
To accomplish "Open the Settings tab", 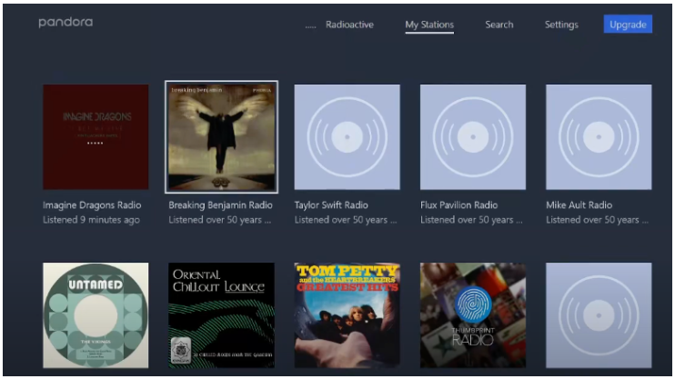I will 561,25.
